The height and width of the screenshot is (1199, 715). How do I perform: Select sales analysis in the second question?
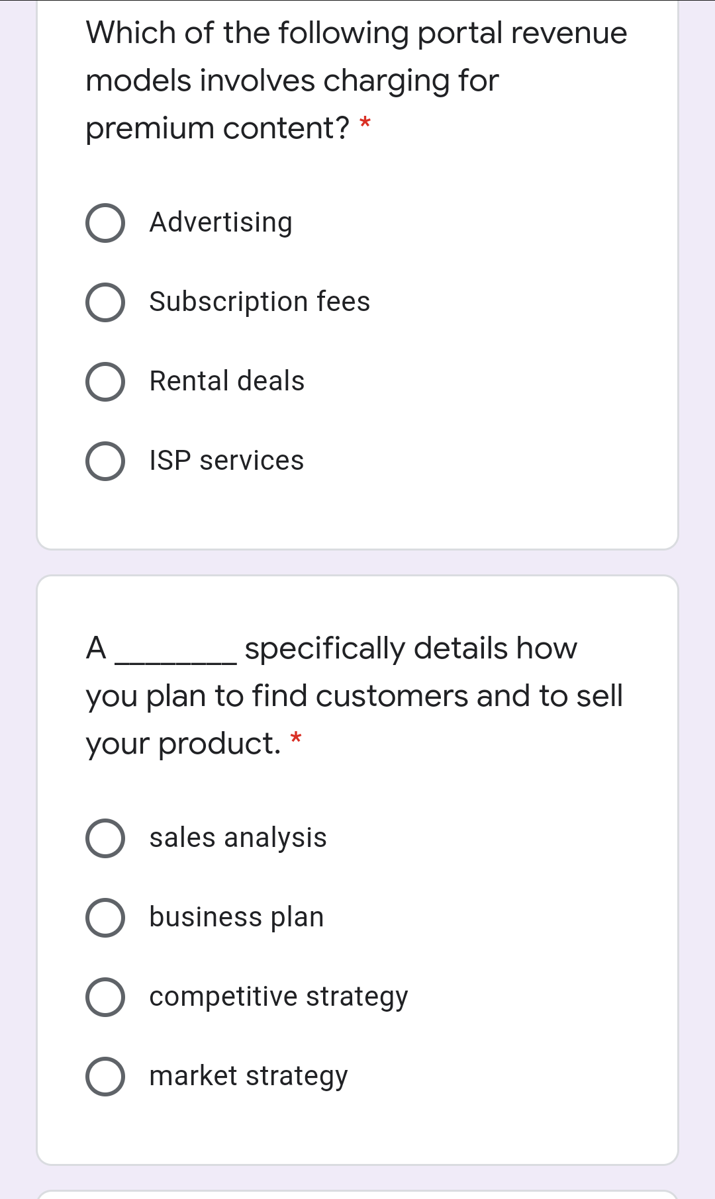[106, 838]
